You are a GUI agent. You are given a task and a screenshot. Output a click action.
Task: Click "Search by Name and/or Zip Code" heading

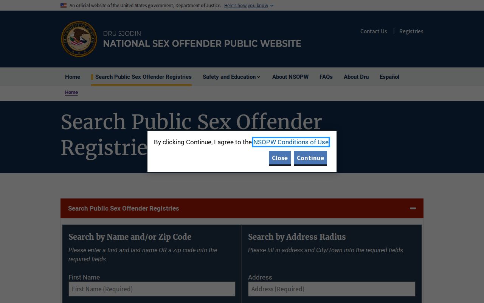point(130,237)
